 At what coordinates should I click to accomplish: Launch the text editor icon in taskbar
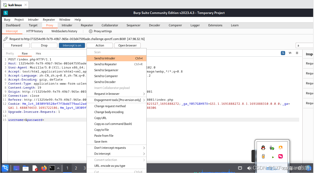tap(35, 168)
